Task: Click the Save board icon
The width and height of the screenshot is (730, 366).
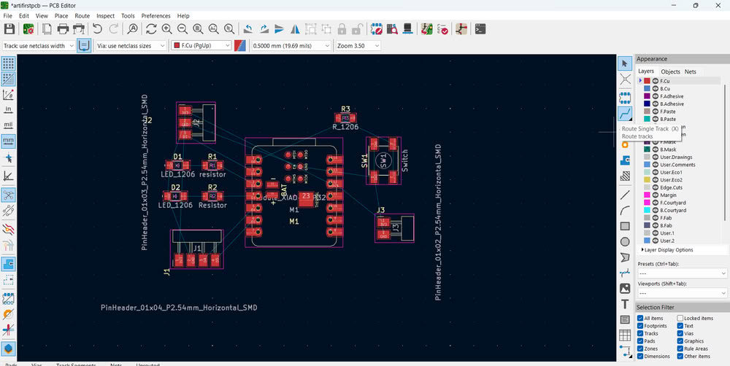Action: point(9,29)
